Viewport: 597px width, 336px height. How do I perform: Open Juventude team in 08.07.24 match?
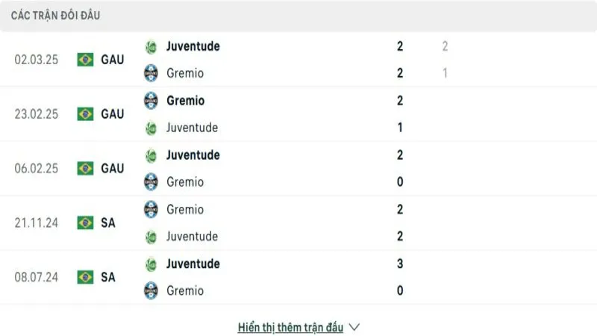[193, 264]
